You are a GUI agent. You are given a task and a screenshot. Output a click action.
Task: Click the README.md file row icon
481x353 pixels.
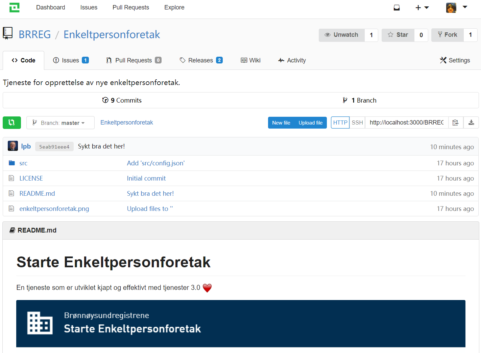point(11,193)
